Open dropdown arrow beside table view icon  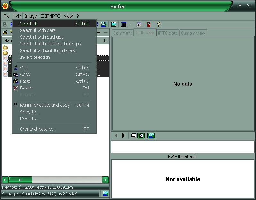(x=130, y=24)
